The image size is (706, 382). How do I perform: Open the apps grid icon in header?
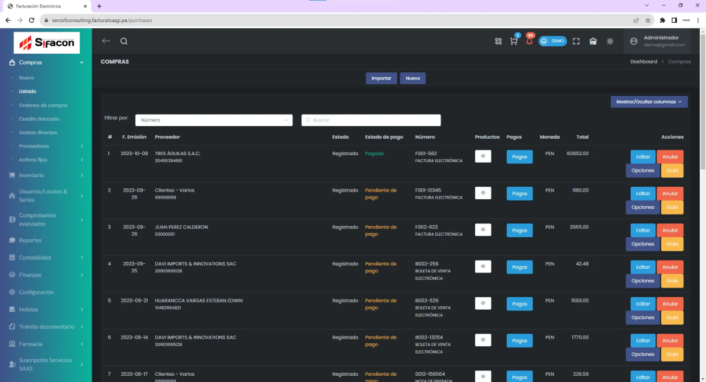point(498,41)
